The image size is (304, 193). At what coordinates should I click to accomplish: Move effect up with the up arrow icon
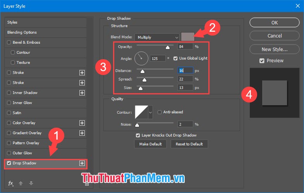(x=21, y=183)
